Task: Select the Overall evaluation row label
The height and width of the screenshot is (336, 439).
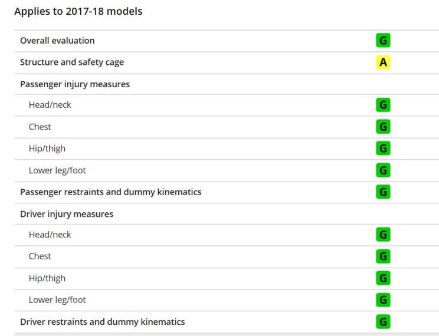Action: (x=57, y=41)
